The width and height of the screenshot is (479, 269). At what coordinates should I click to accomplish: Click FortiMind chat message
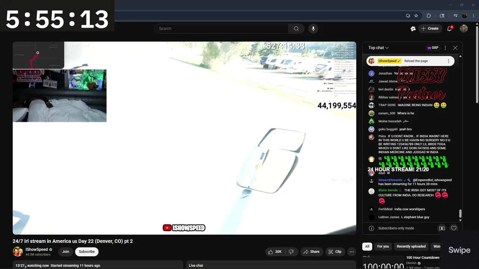pos(397,209)
